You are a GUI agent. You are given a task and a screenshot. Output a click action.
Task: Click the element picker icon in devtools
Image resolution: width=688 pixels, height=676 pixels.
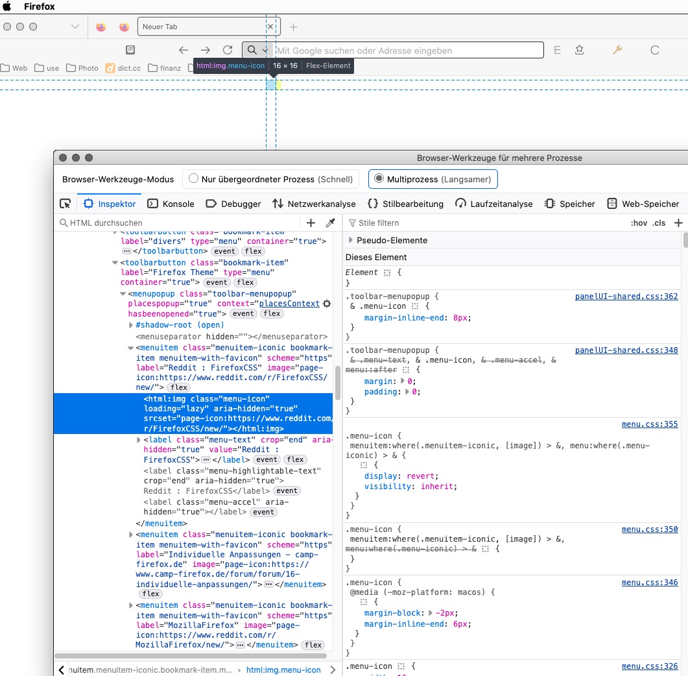click(65, 204)
